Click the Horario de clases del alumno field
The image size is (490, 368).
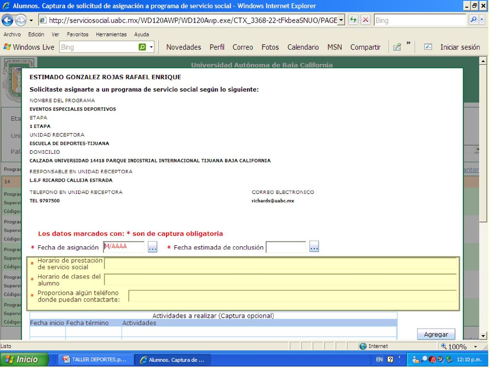280,280
